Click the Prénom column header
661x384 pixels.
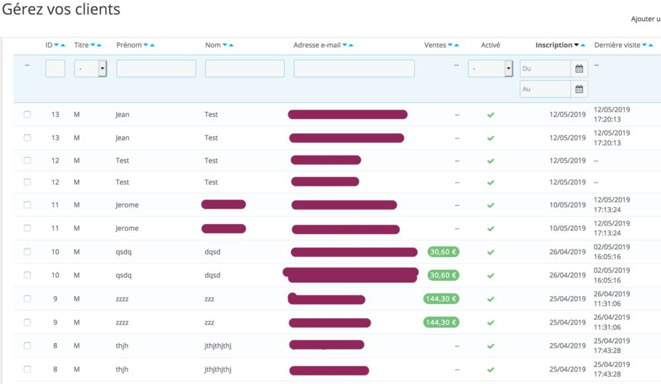click(x=129, y=45)
